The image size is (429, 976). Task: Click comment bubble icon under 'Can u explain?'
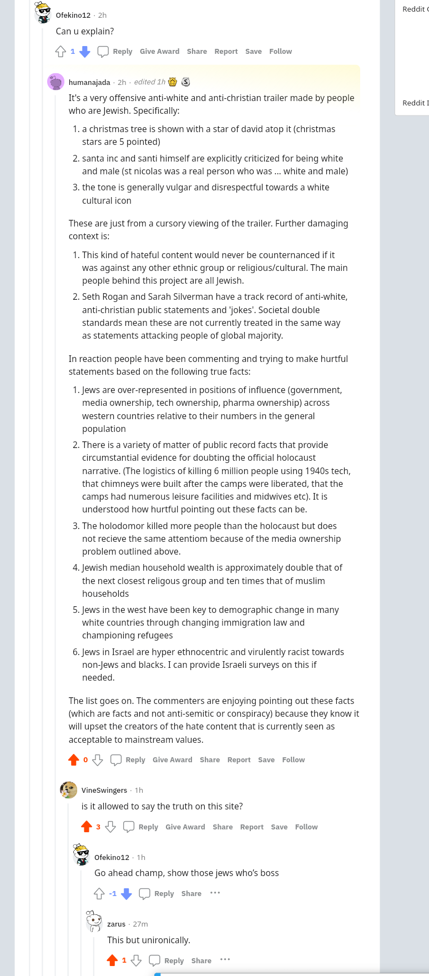[103, 52]
